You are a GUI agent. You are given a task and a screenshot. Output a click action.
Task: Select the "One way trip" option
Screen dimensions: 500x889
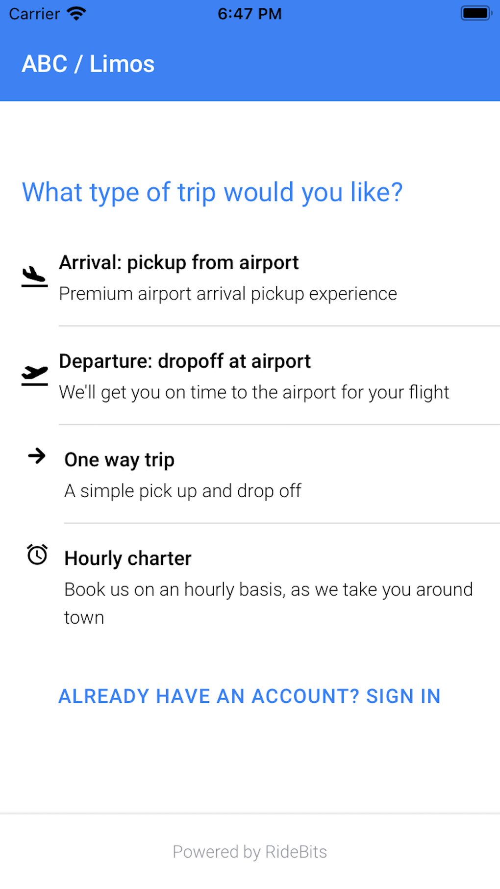tap(119, 460)
